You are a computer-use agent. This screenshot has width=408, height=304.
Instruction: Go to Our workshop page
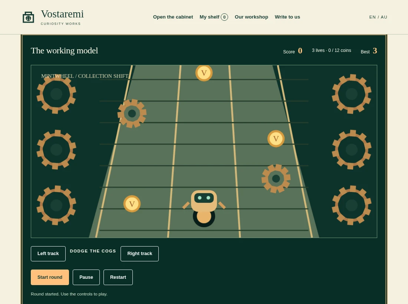[251, 17]
